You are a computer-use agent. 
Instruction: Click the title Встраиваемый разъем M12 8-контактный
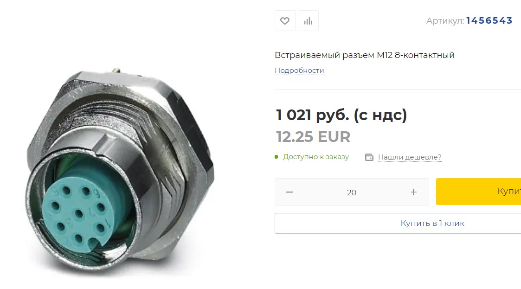[365, 55]
